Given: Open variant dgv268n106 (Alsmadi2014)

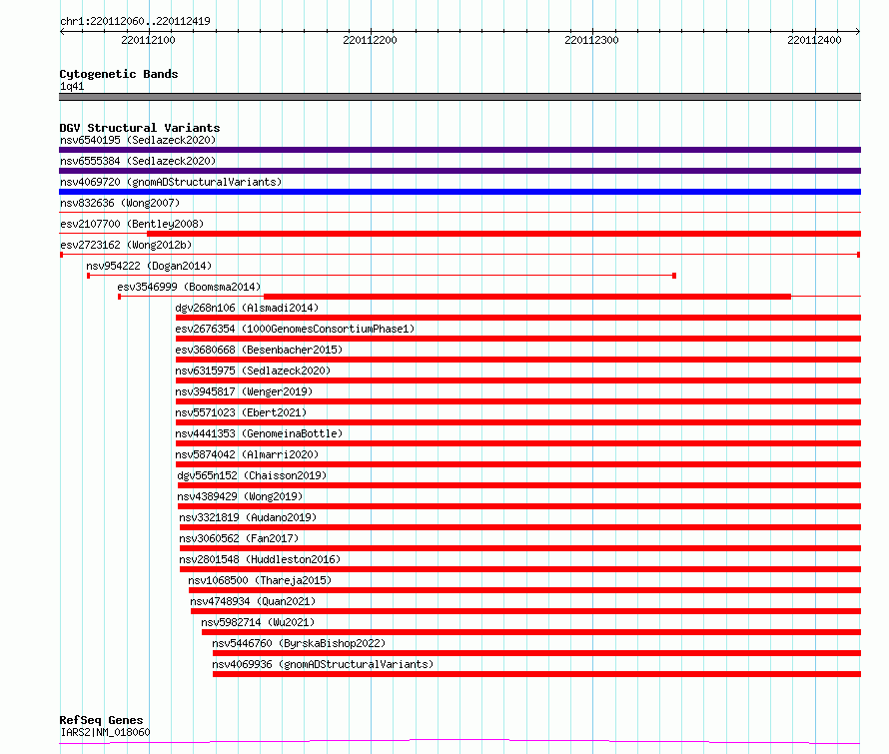Looking at the screenshot, I should point(247,308).
